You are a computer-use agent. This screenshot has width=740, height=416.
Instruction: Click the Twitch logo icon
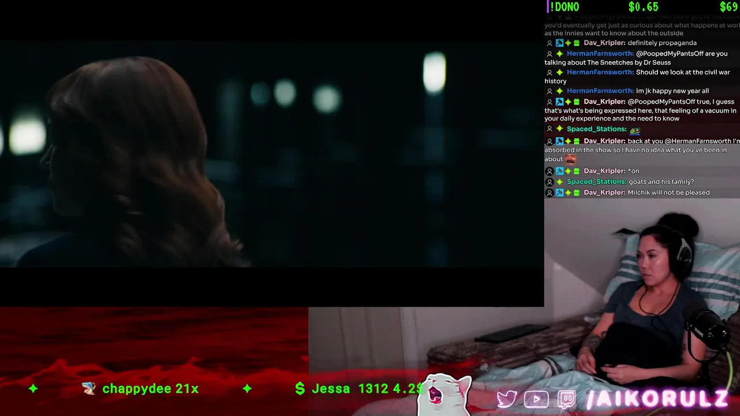tap(567, 399)
